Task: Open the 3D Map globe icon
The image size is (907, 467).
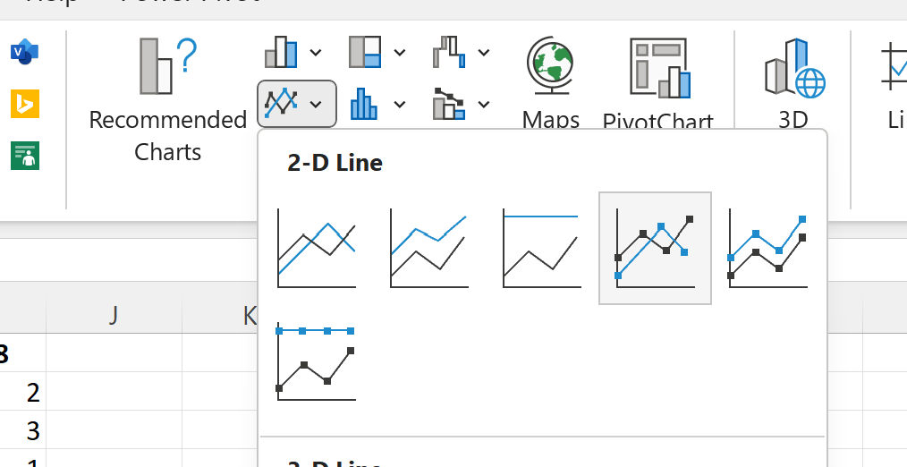Action: pyautogui.click(x=793, y=81)
